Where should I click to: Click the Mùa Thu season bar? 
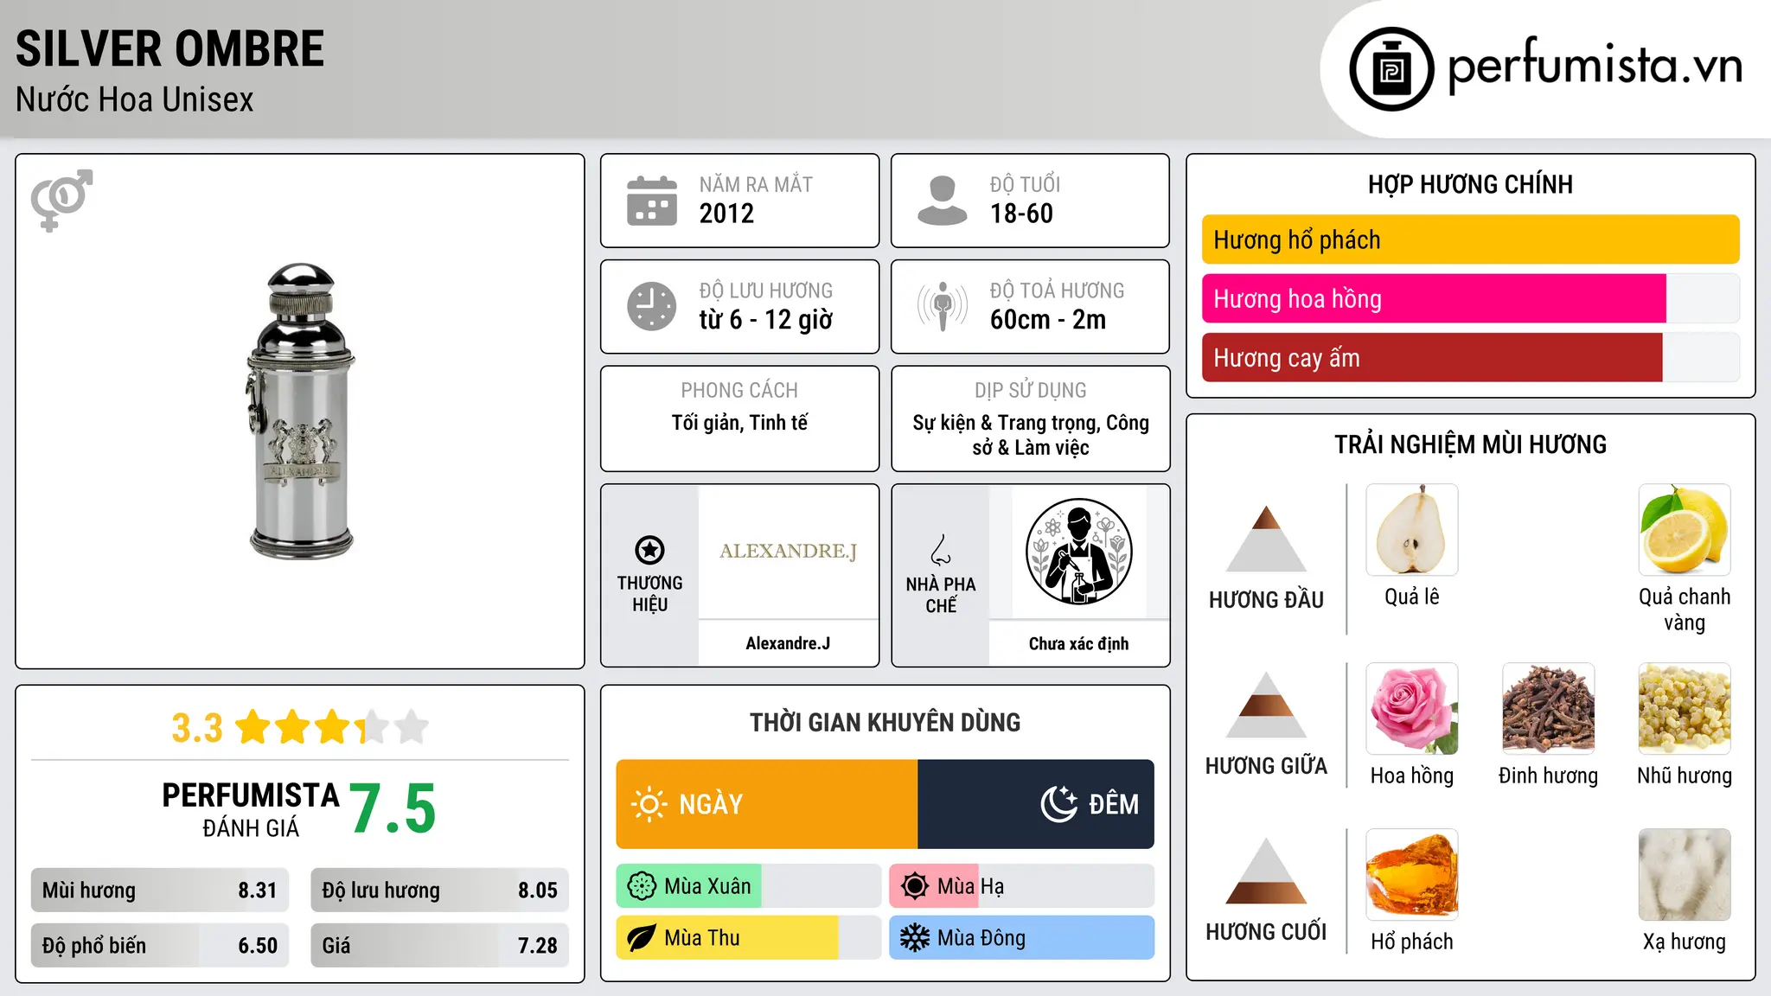point(749,938)
